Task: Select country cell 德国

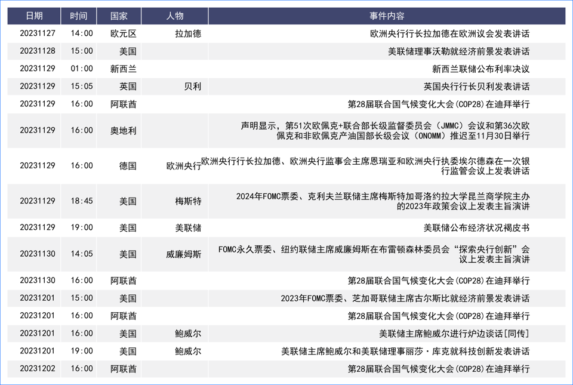Action: 128,166
